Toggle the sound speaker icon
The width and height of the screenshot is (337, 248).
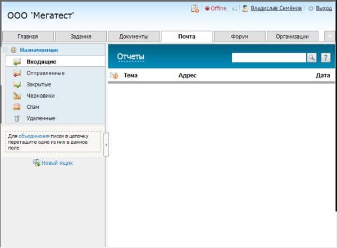click(x=234, y=9)
